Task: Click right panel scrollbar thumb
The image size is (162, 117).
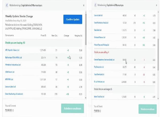Action: pos(158,54)
